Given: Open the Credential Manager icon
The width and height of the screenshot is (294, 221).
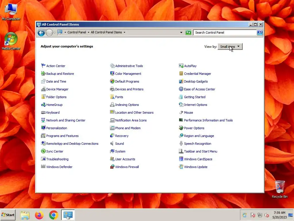Looking at the screenshot, I should point(181,73).
